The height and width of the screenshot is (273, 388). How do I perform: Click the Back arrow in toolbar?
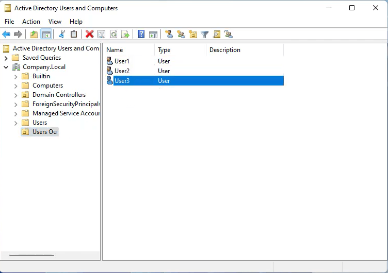pos(6,35)
